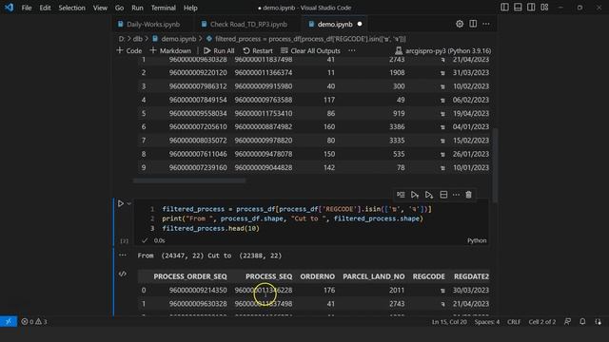Open the Run menu
The width and height of the screenshot is (609, 342).
pyautogui.click(x=137, y=8)
